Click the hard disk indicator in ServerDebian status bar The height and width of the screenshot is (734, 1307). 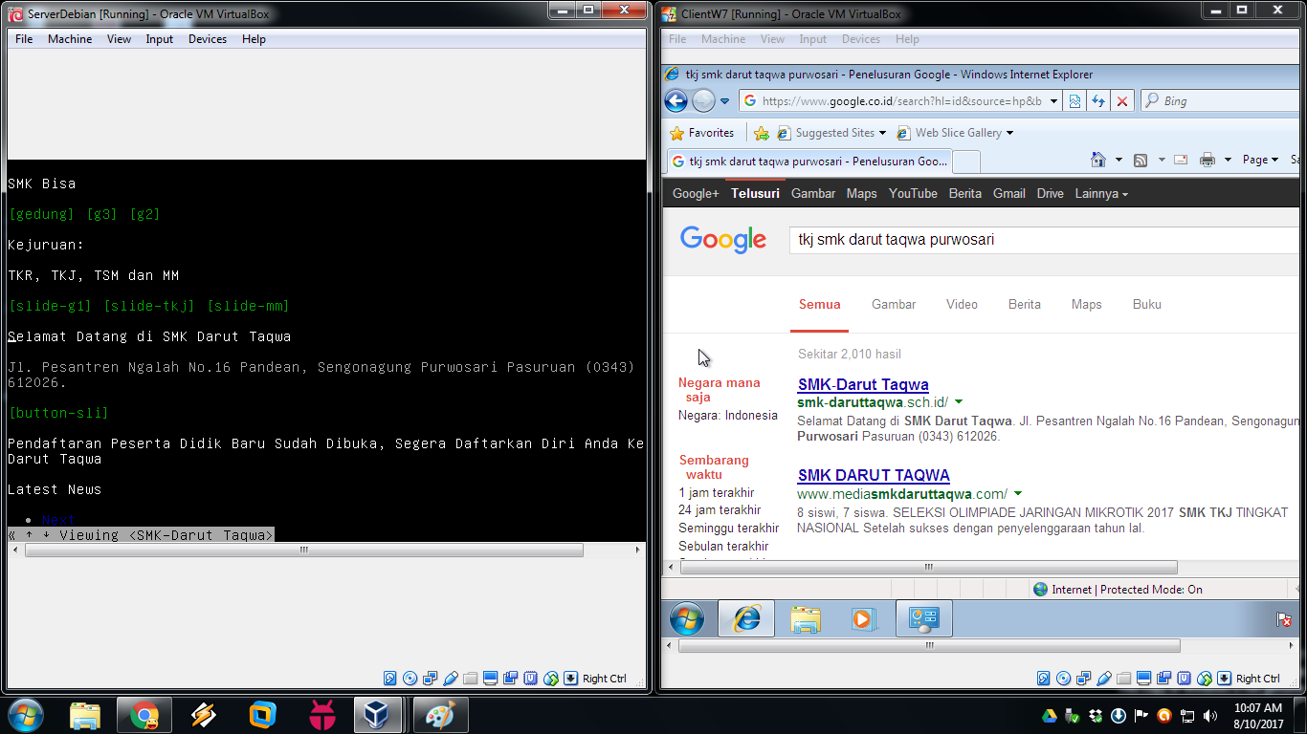390,679
